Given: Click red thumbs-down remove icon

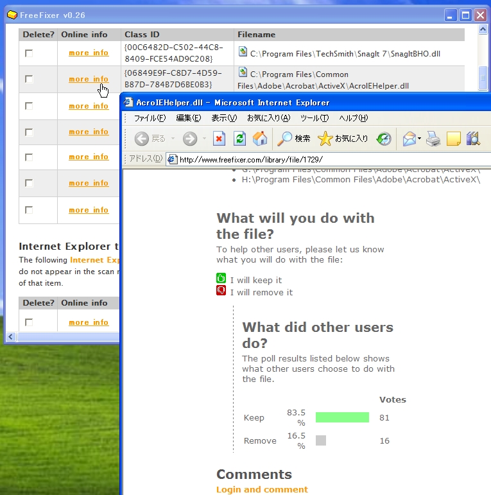Looking at the screenshot, I should [x=221, y=290].
